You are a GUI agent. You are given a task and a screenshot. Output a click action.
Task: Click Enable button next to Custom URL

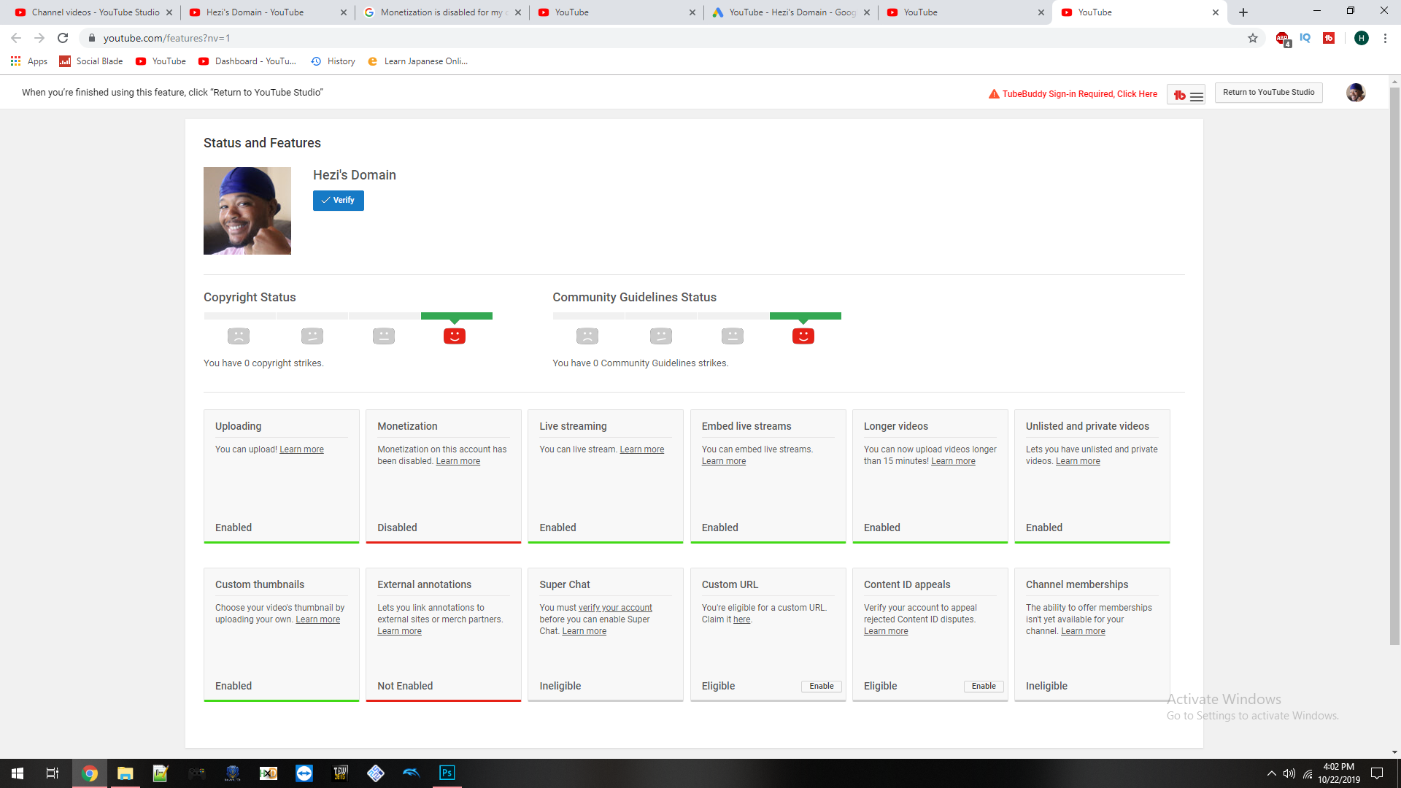(x=820, y=685)
